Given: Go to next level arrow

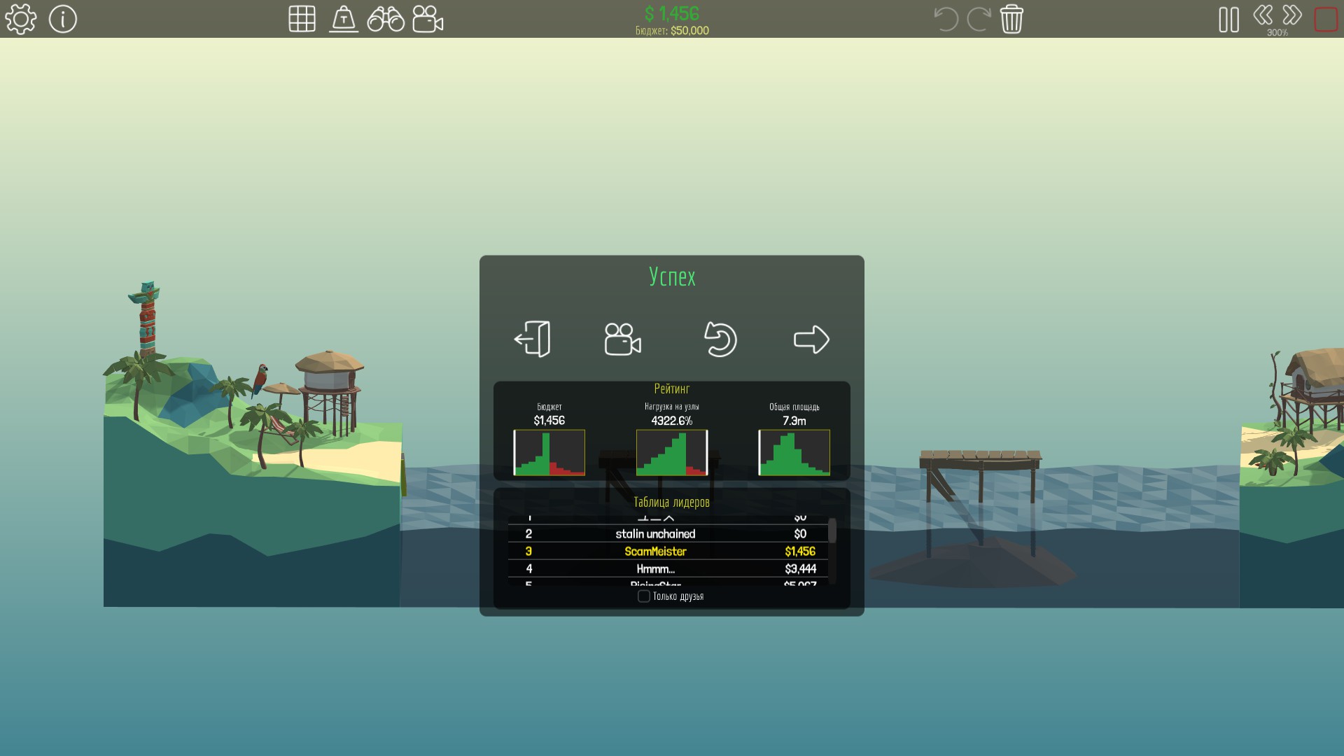Looking at the screenshot, I should click(811, 339).
